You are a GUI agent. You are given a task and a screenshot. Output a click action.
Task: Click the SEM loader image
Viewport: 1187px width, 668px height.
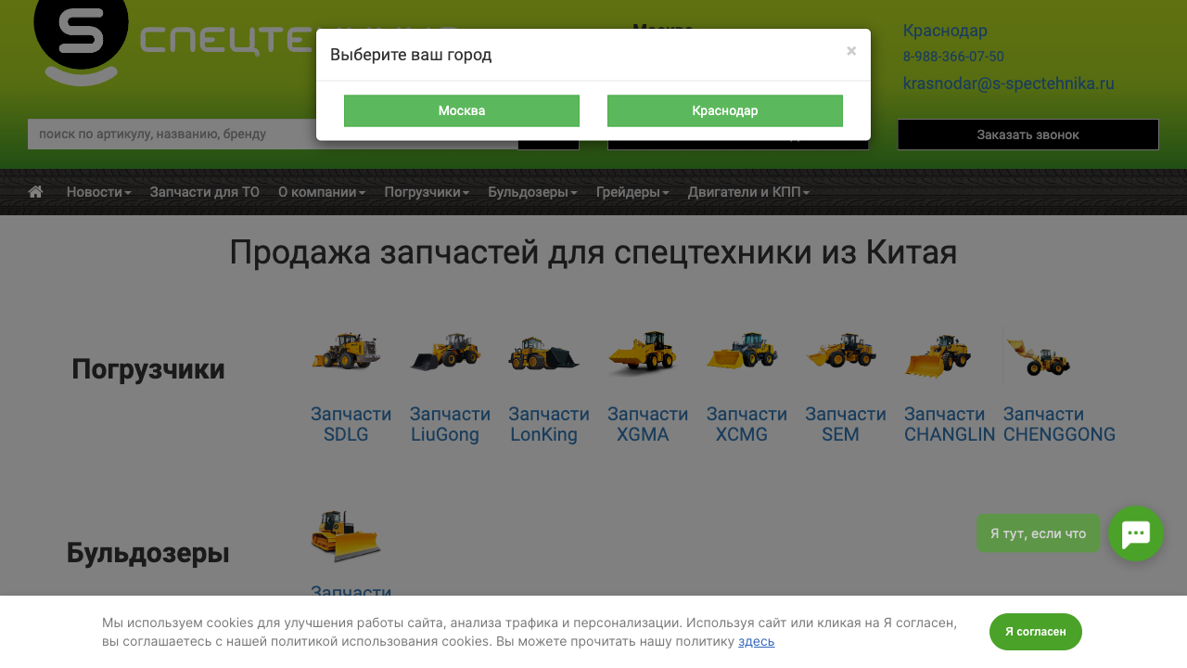pyautogui.click(x=841, y=351)
